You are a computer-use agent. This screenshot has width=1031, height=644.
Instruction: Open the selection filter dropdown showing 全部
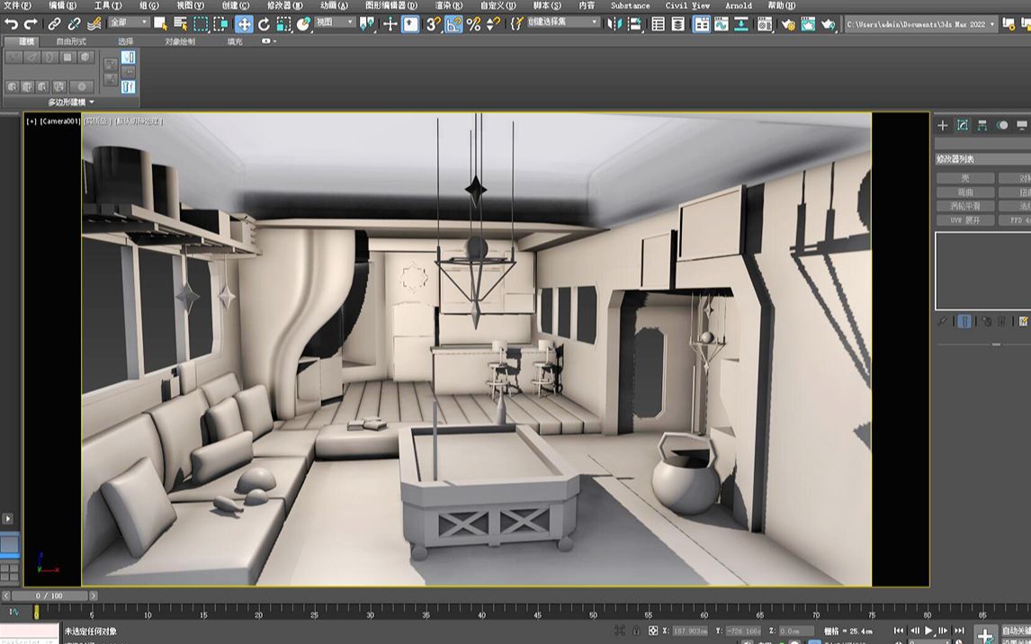pyautogui.click(x=122, y=24)
